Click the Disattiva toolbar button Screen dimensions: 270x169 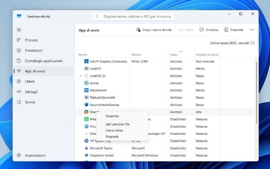click(x=209, y=30)
